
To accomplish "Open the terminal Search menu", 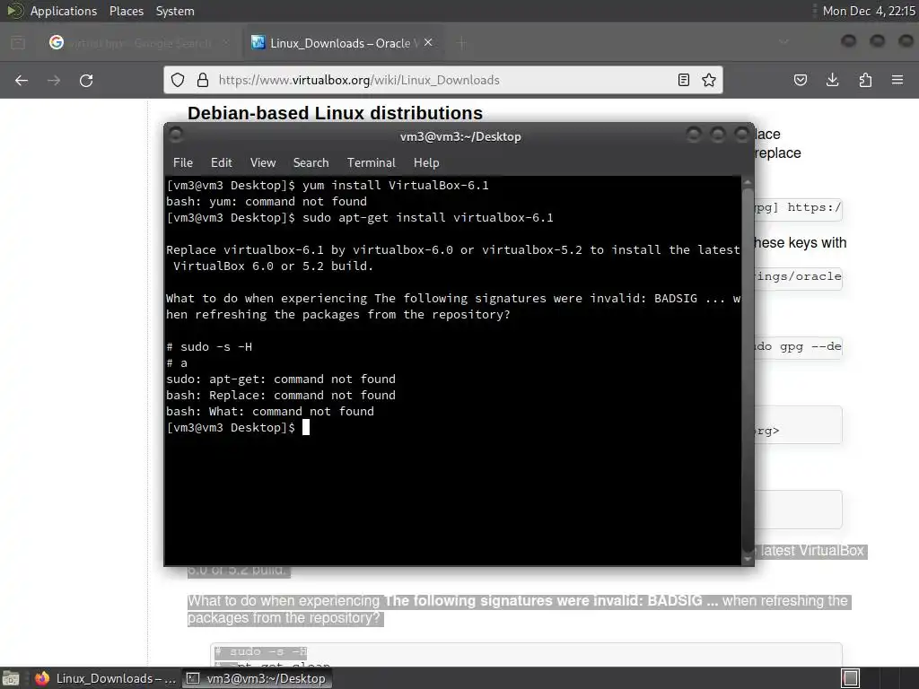I will click(311, 163).
